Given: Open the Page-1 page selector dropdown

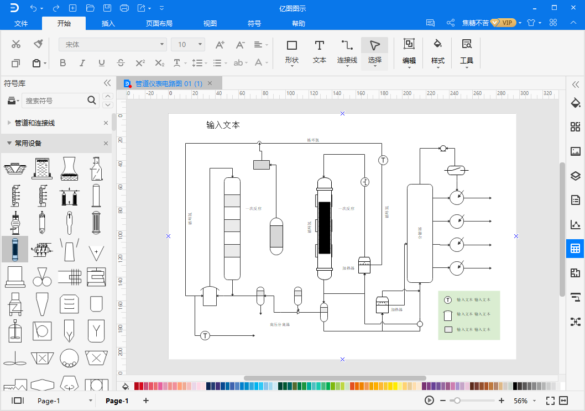Looking at the screenshot, I should pyautogui.click(x=90, y=401).
